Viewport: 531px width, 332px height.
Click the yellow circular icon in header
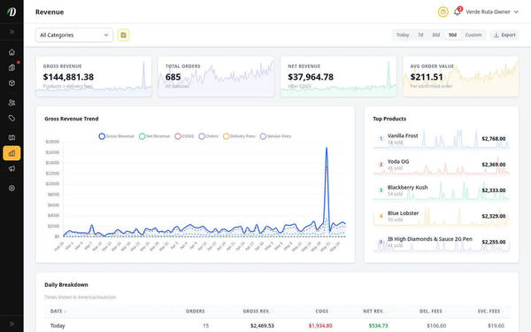pyautogui.click(x=443, y=12)
